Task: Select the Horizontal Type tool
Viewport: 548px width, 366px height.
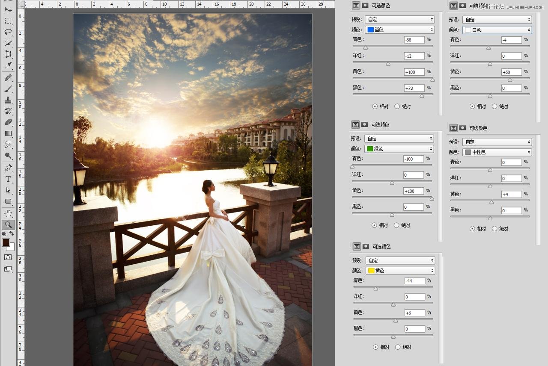Action: click(8, 179)
